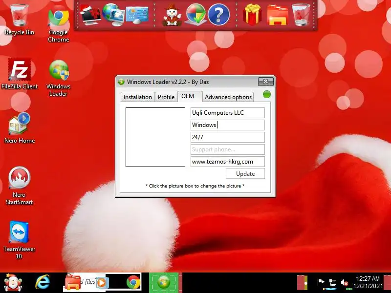Select the Windows Loader taskbar button
This screenshot has height=293, width=391.
click(164, 283)
